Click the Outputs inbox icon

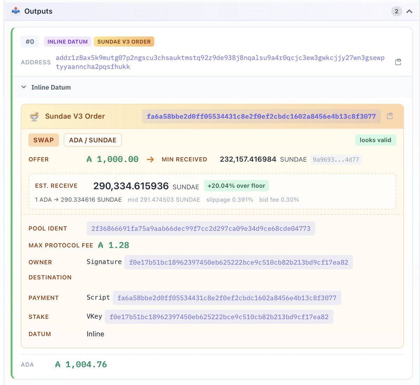point(16,11)
